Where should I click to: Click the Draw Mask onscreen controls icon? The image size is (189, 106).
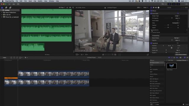tap(178, 14)
